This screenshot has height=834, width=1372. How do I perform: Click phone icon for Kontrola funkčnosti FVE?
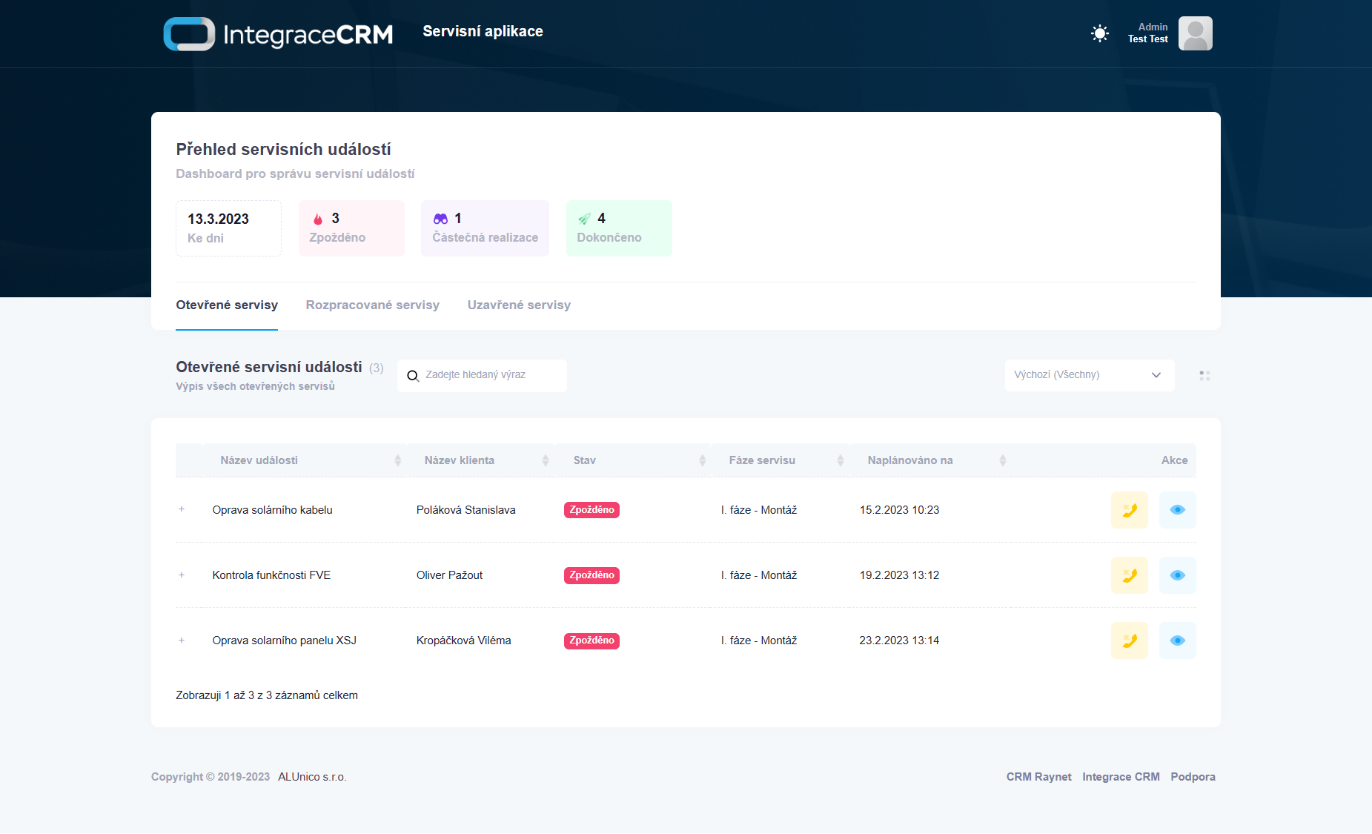1129,575
